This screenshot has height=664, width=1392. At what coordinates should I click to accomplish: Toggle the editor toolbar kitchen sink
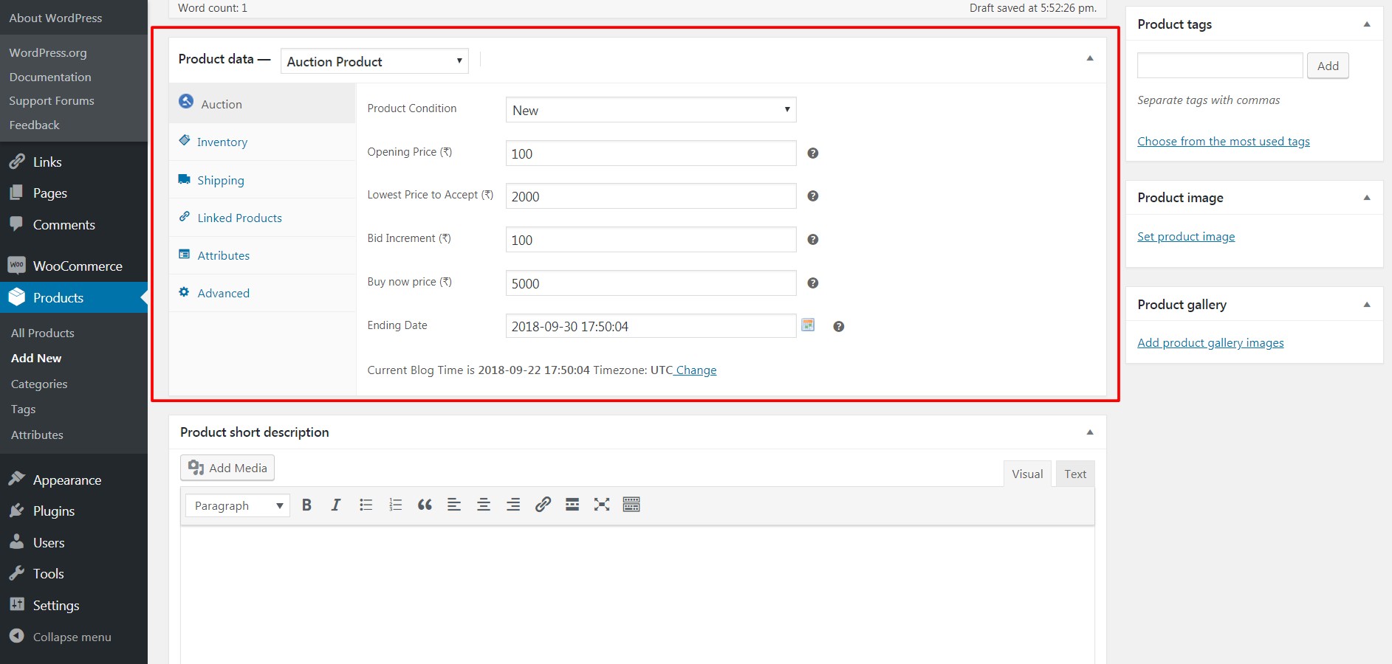coord(631,505)
